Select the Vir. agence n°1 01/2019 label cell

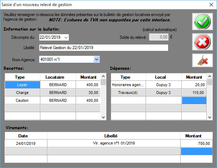113,143
